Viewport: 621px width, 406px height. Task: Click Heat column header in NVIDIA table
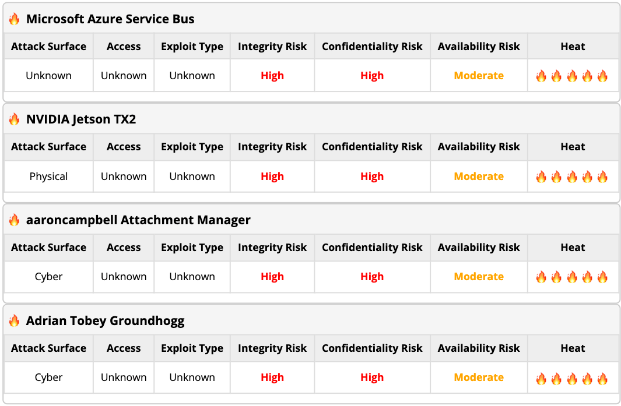click(573, 146)
